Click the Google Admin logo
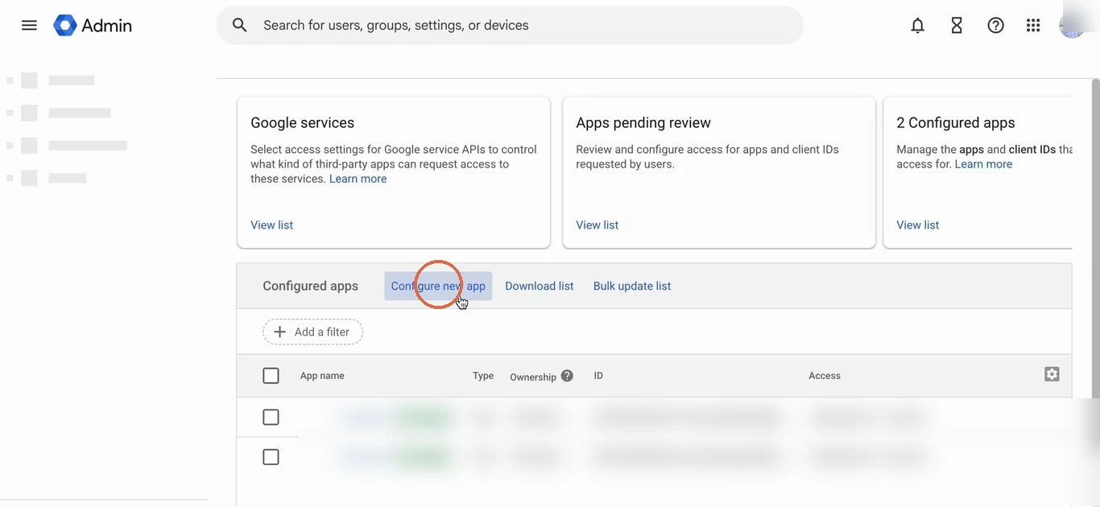1100x507 pixels. point(93,25)
